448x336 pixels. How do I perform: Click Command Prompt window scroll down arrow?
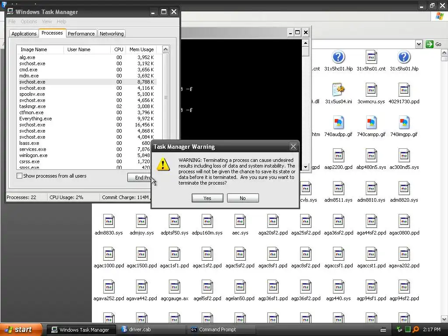click(305, 167)
